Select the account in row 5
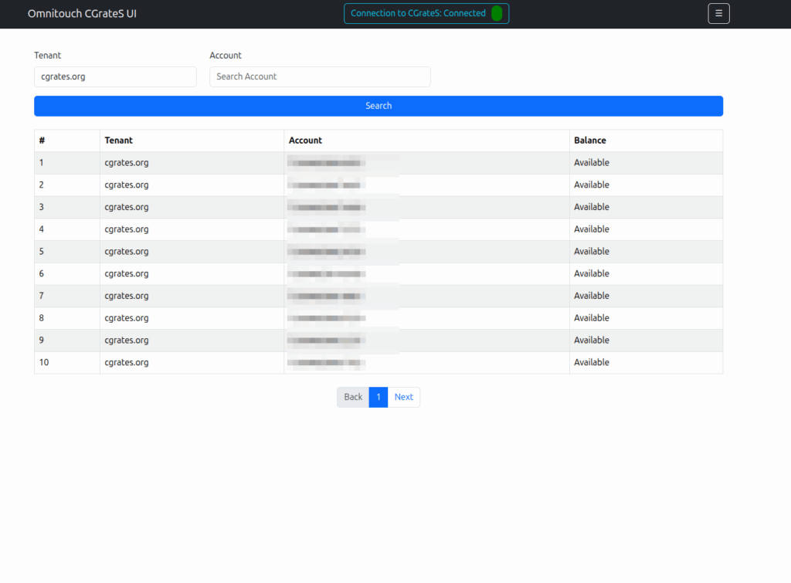The width and height of the screenshot is (791, 583). [x=324, y=252]
